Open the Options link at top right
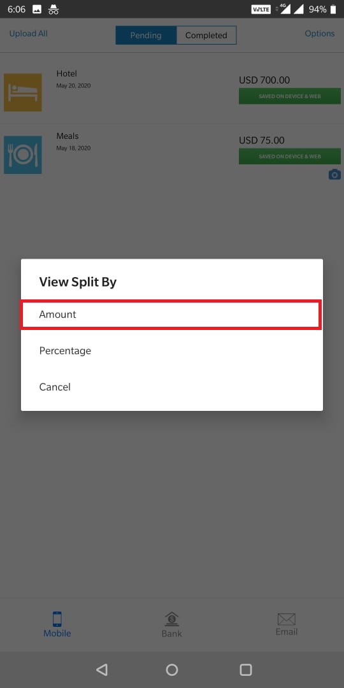 [x=320, y=33]
